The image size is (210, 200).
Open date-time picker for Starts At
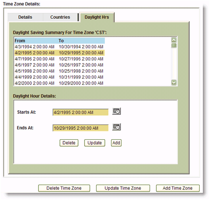[116, 111]
